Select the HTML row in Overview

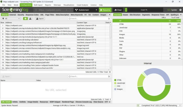(x=147, y=24)
